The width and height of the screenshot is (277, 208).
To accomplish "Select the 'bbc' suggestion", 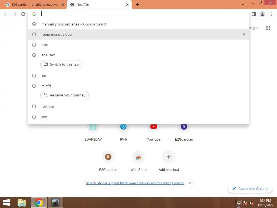I will (x=138, y=45).
